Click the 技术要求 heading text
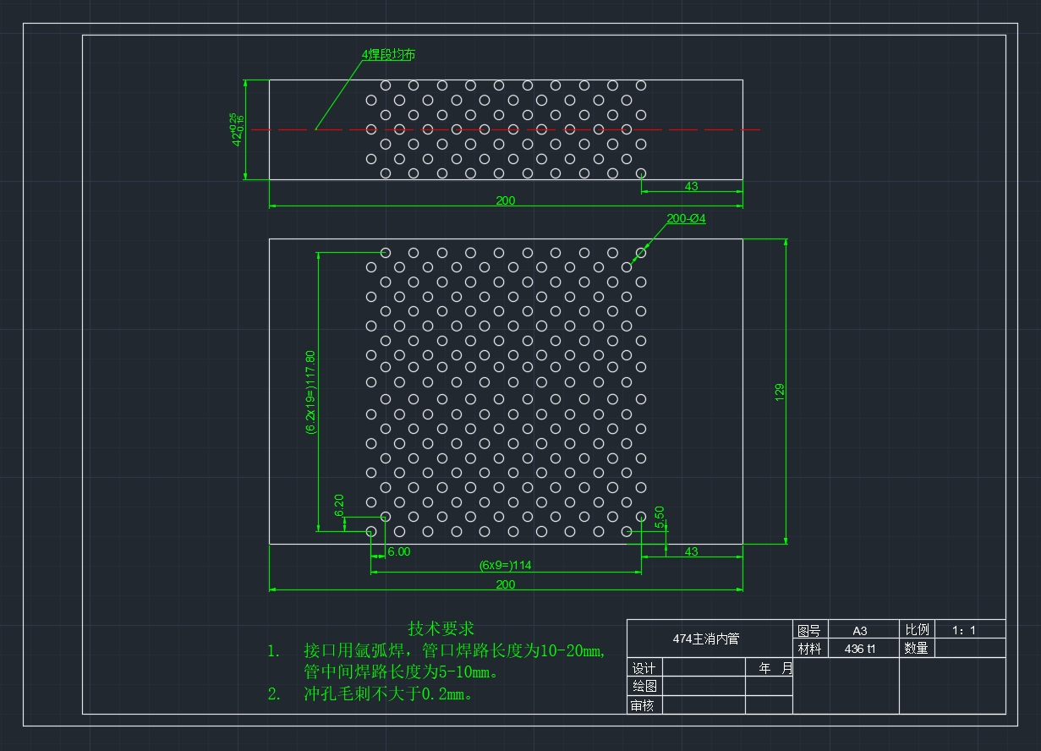 [x=441, y=628]
